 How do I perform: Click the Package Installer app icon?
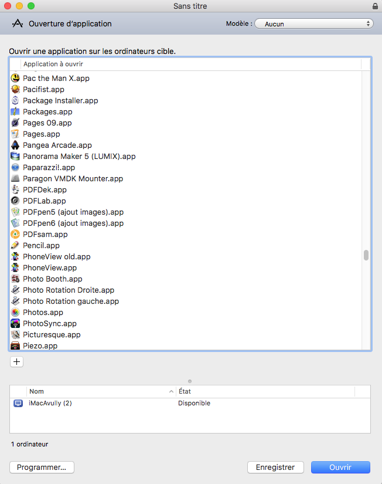(x=15, y=100)
